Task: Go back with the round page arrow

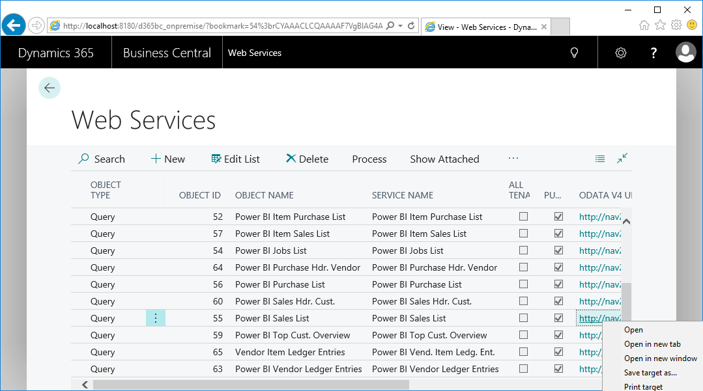Action: click(x=50, y=88)
